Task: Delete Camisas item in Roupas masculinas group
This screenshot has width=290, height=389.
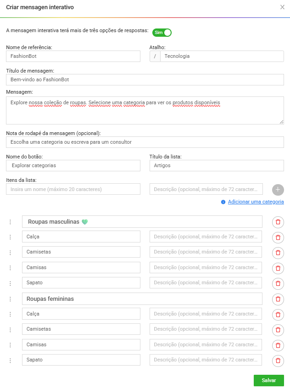Action: point(278,268)
